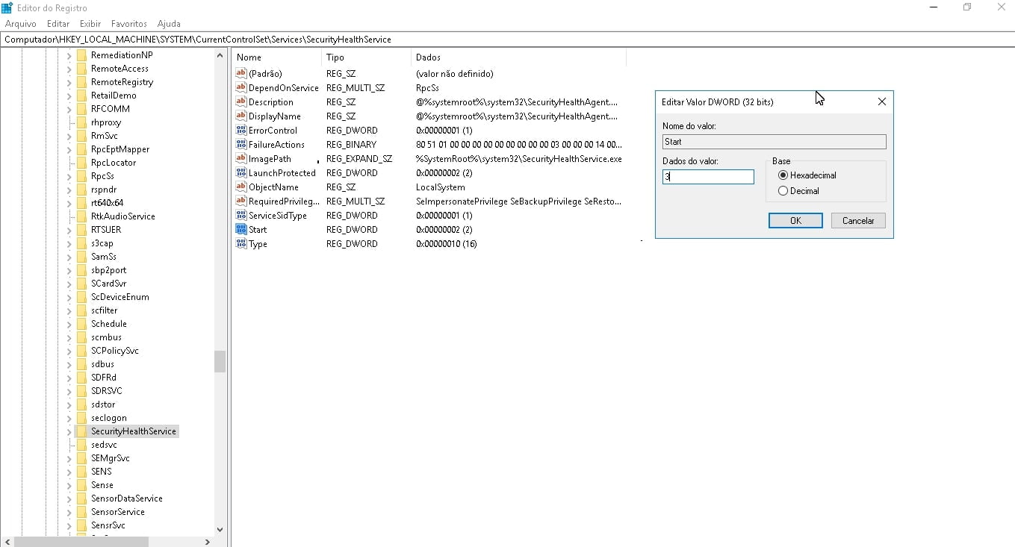Select the SEMgrSvc key in tree
Screen dimensions: 1015x547
click(110, 458)
